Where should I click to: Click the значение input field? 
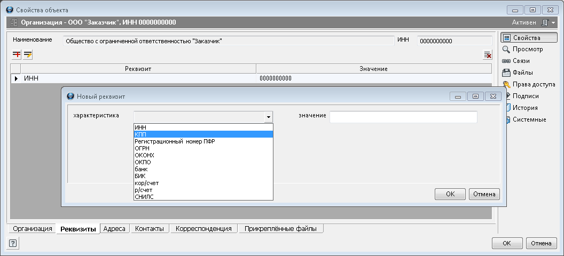[x=403, y=117]
